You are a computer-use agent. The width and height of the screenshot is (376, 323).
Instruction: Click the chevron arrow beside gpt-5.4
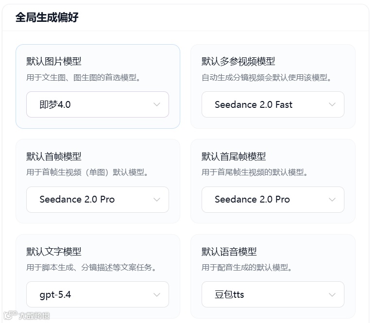coord(156,295)
